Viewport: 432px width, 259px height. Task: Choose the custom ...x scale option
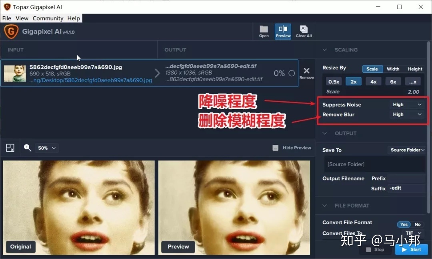pyautogui.click(x=413, y=82)
